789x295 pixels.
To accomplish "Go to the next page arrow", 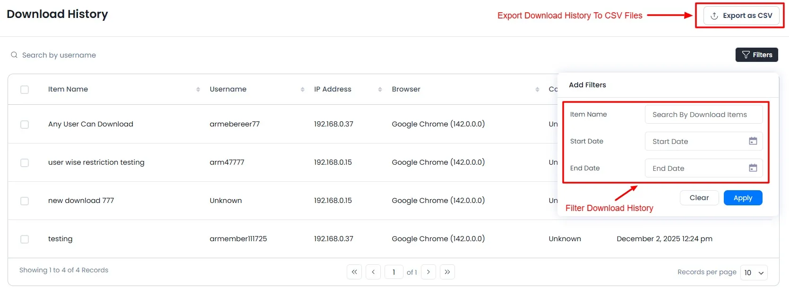I will [428, 272].
